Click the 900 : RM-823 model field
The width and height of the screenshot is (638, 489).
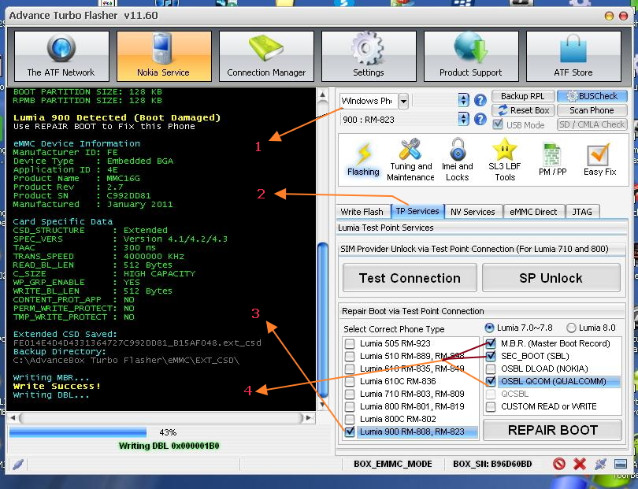tap(398, 120)
